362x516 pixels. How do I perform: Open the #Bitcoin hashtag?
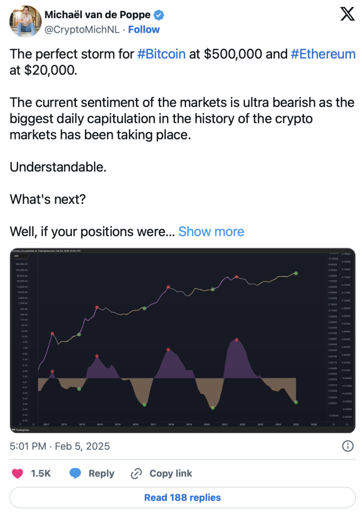tap(161, 54)
